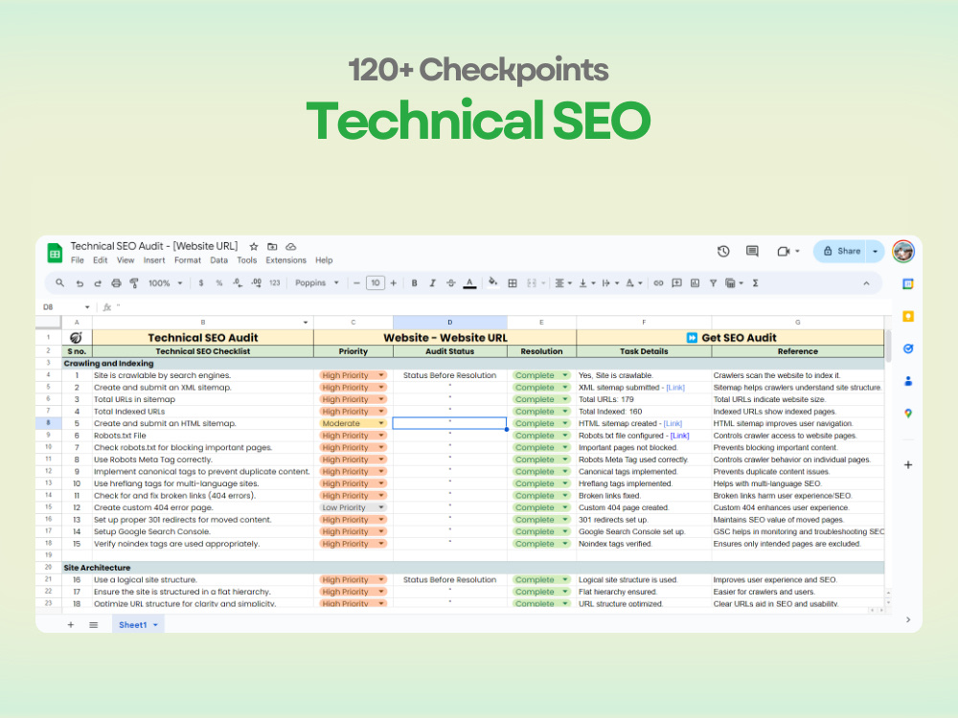Toggle strikethrough formatting
This screenshot has width=958, height=718.
pos(451,283)
